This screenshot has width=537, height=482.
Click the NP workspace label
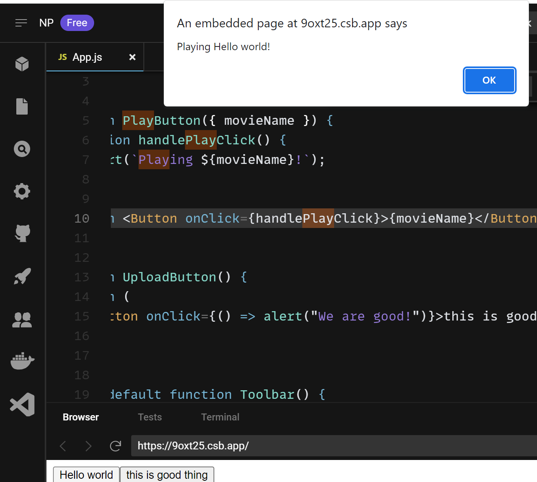(x=46, y=23)
